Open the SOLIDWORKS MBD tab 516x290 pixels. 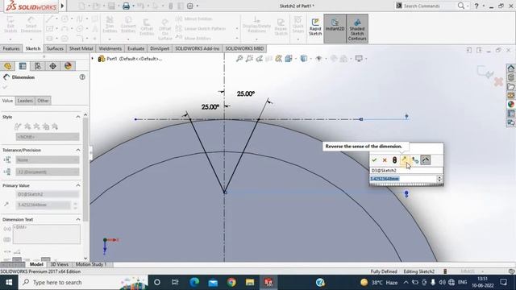(244, 48)
